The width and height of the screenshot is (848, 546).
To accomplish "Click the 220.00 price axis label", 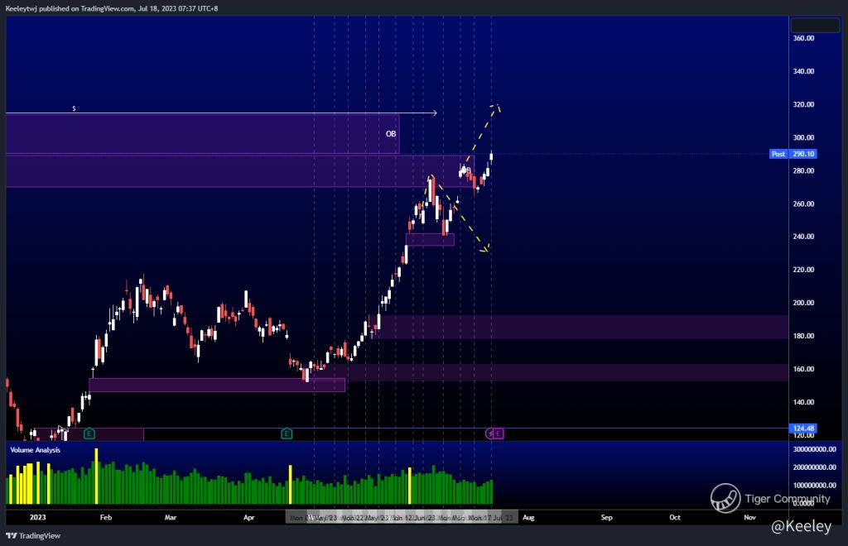I will coord(803,270).
